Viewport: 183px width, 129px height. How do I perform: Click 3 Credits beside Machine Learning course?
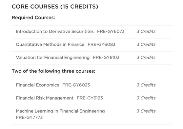pos(146,111)
